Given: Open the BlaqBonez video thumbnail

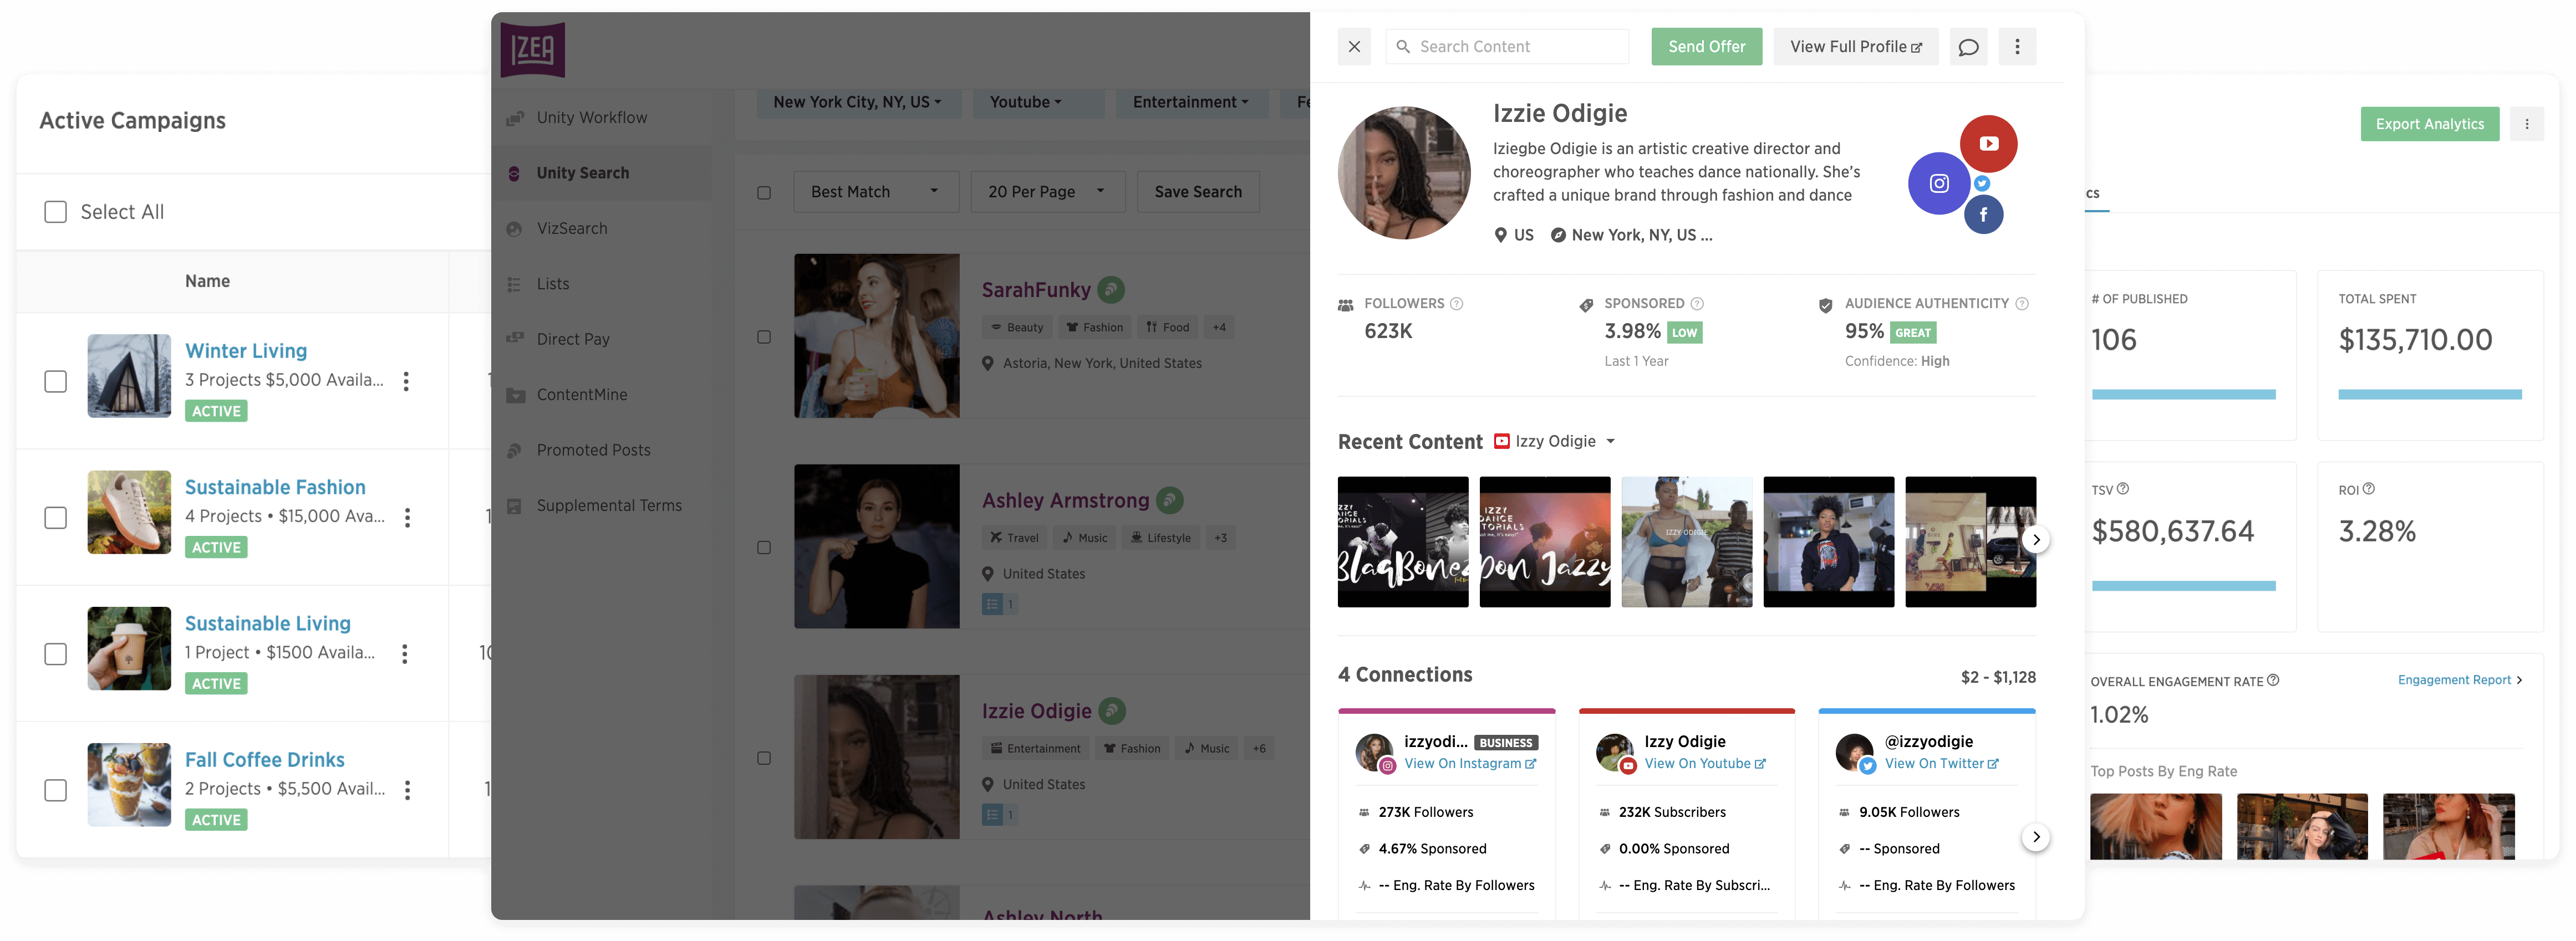Looking at the screenshot, I should pos(1402,541).
